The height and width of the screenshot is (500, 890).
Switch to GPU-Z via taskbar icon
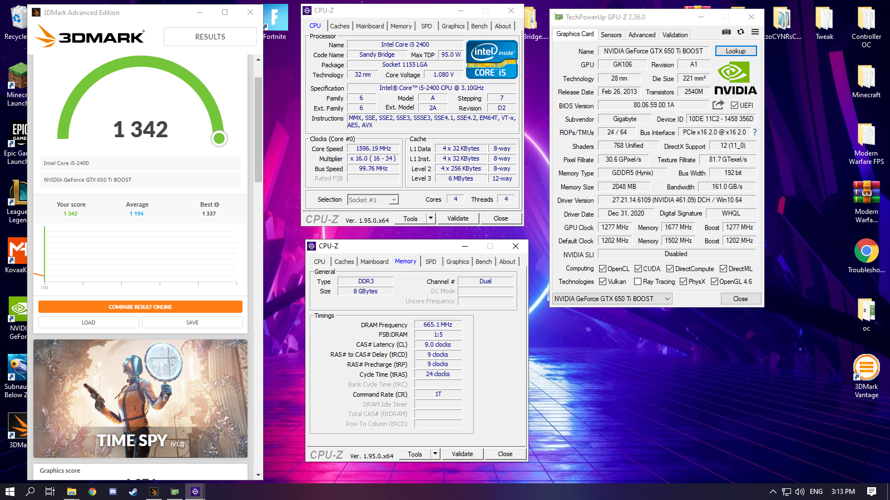(175, 492)
